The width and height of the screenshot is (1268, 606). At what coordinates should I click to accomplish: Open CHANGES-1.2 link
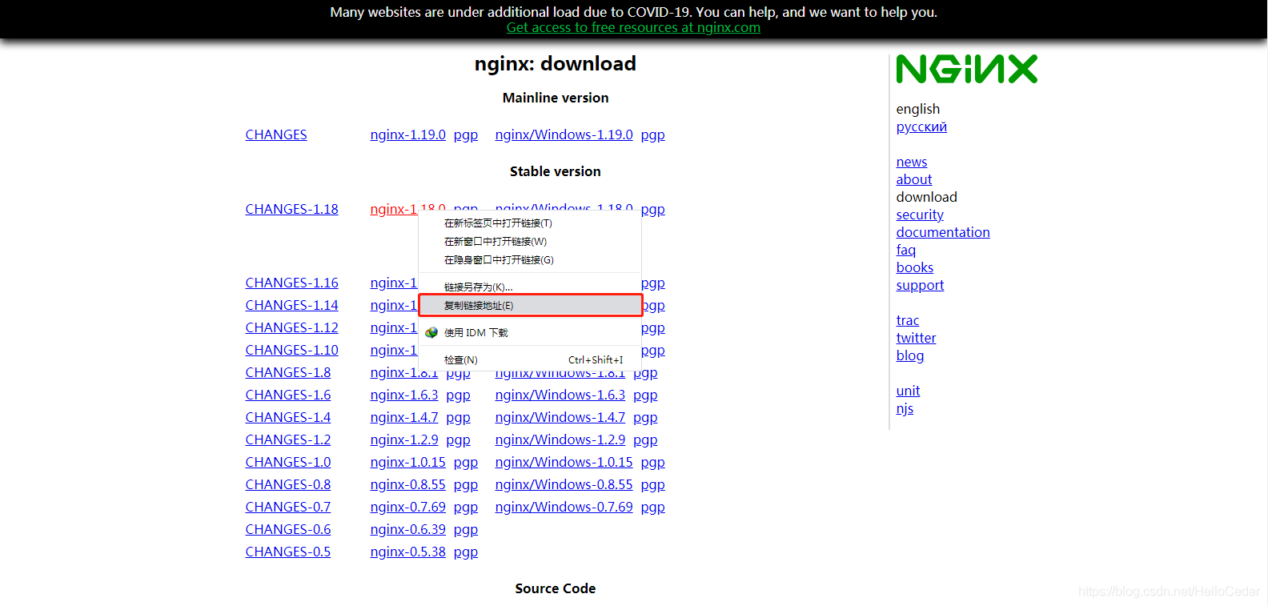coord(287,439)
